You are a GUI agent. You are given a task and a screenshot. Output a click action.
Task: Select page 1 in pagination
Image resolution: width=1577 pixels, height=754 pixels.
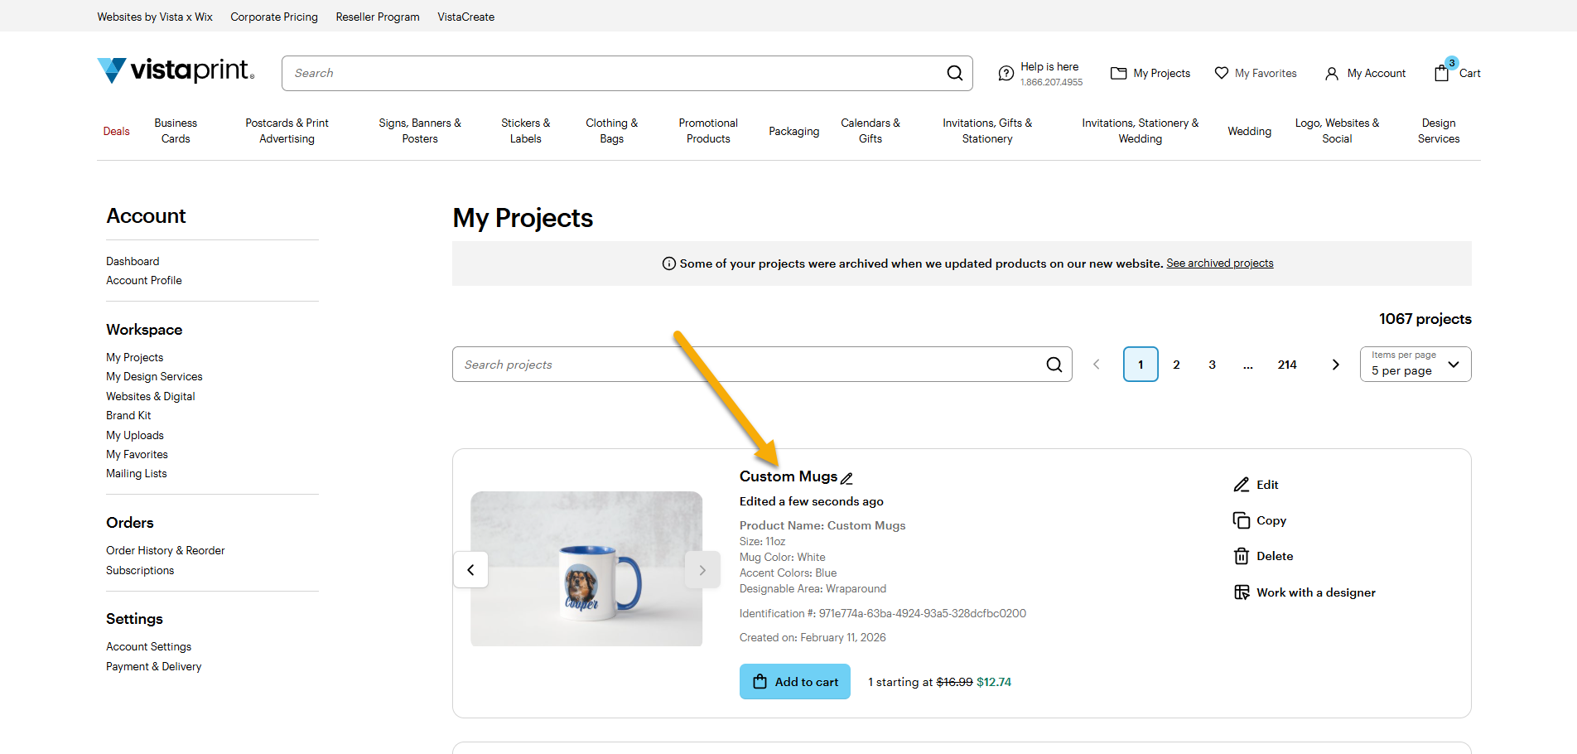coord(1141,365)
